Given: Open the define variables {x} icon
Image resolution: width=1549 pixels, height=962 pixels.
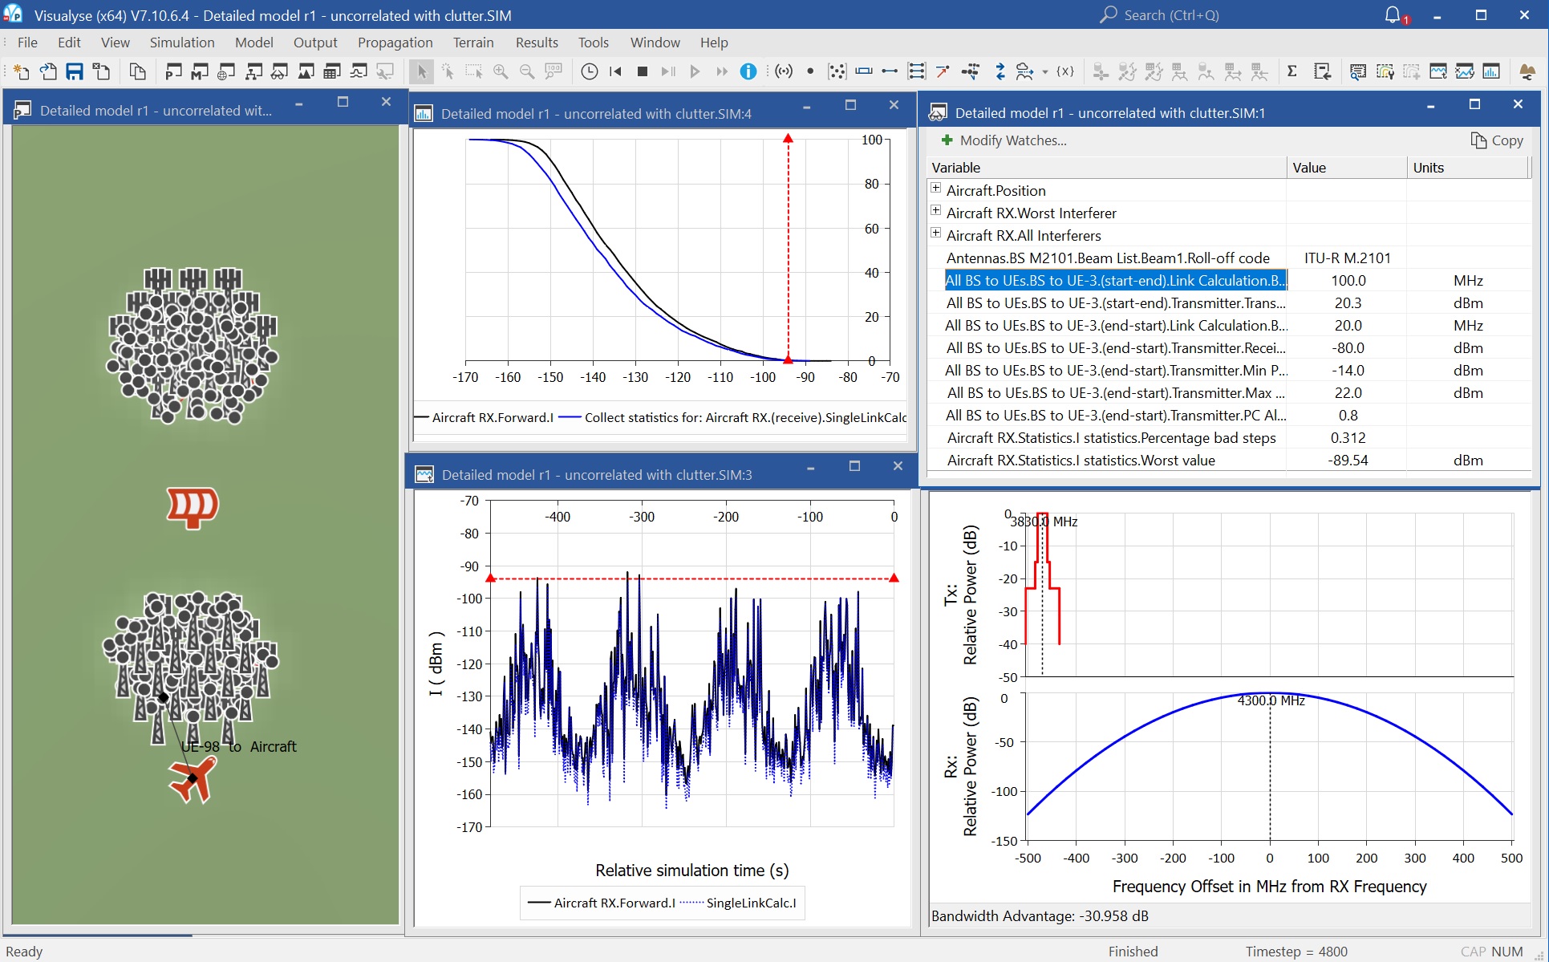Looking at the screenshot, I should [x=1065, y=72].
